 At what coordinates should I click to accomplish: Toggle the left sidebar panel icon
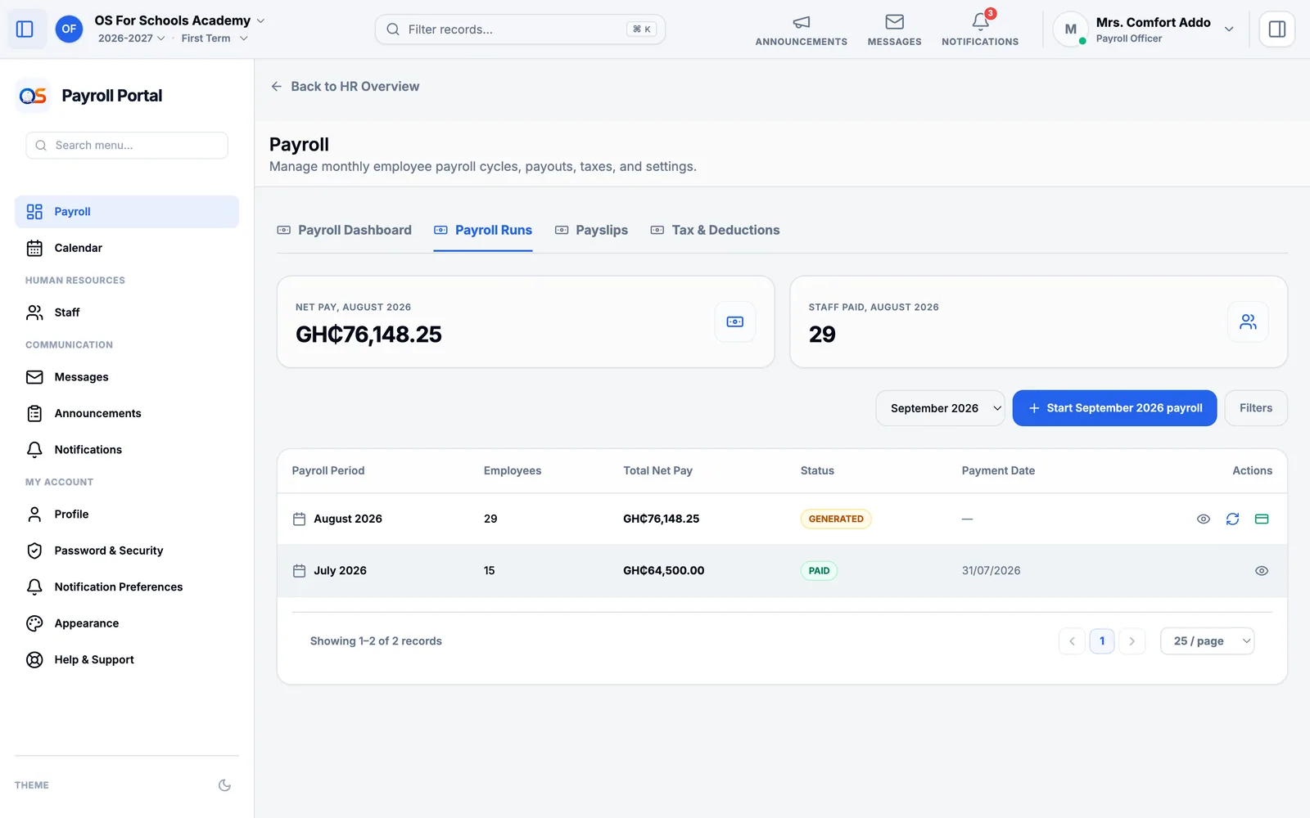click(x=25, y=29)
